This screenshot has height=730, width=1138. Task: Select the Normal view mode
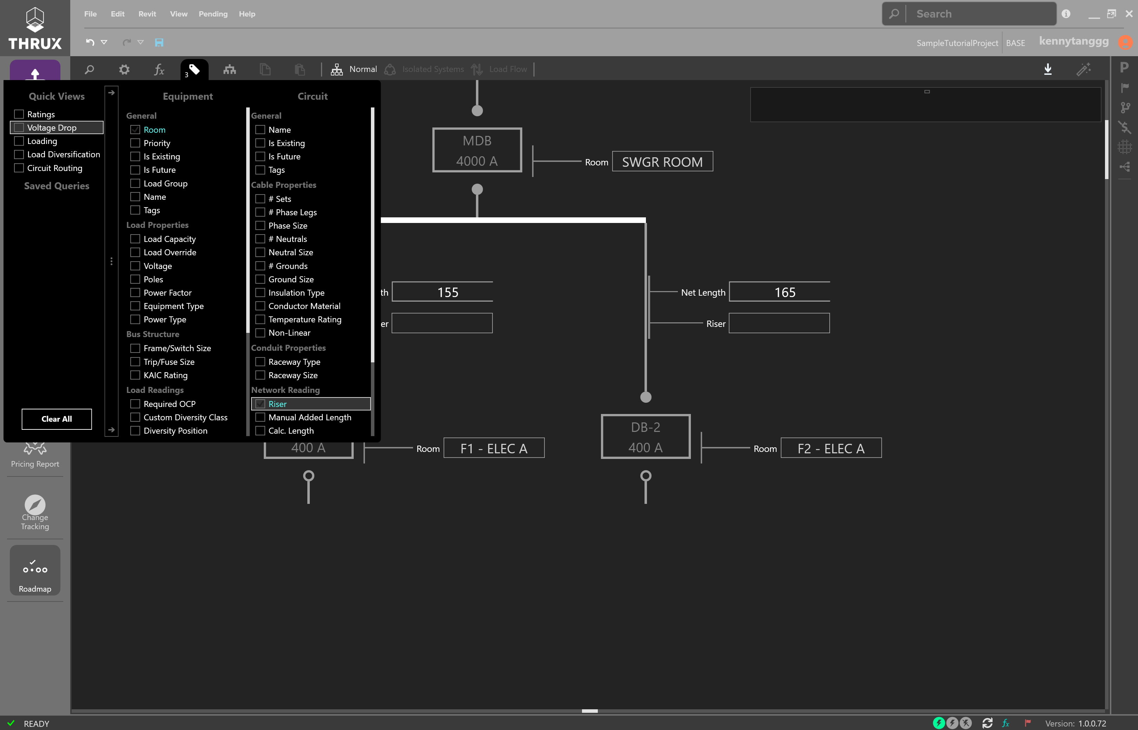tap(354, 70)
